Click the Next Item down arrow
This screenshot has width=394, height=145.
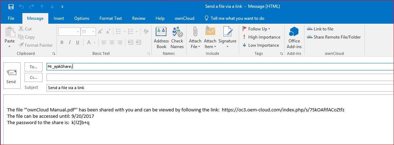coord(52,6)
